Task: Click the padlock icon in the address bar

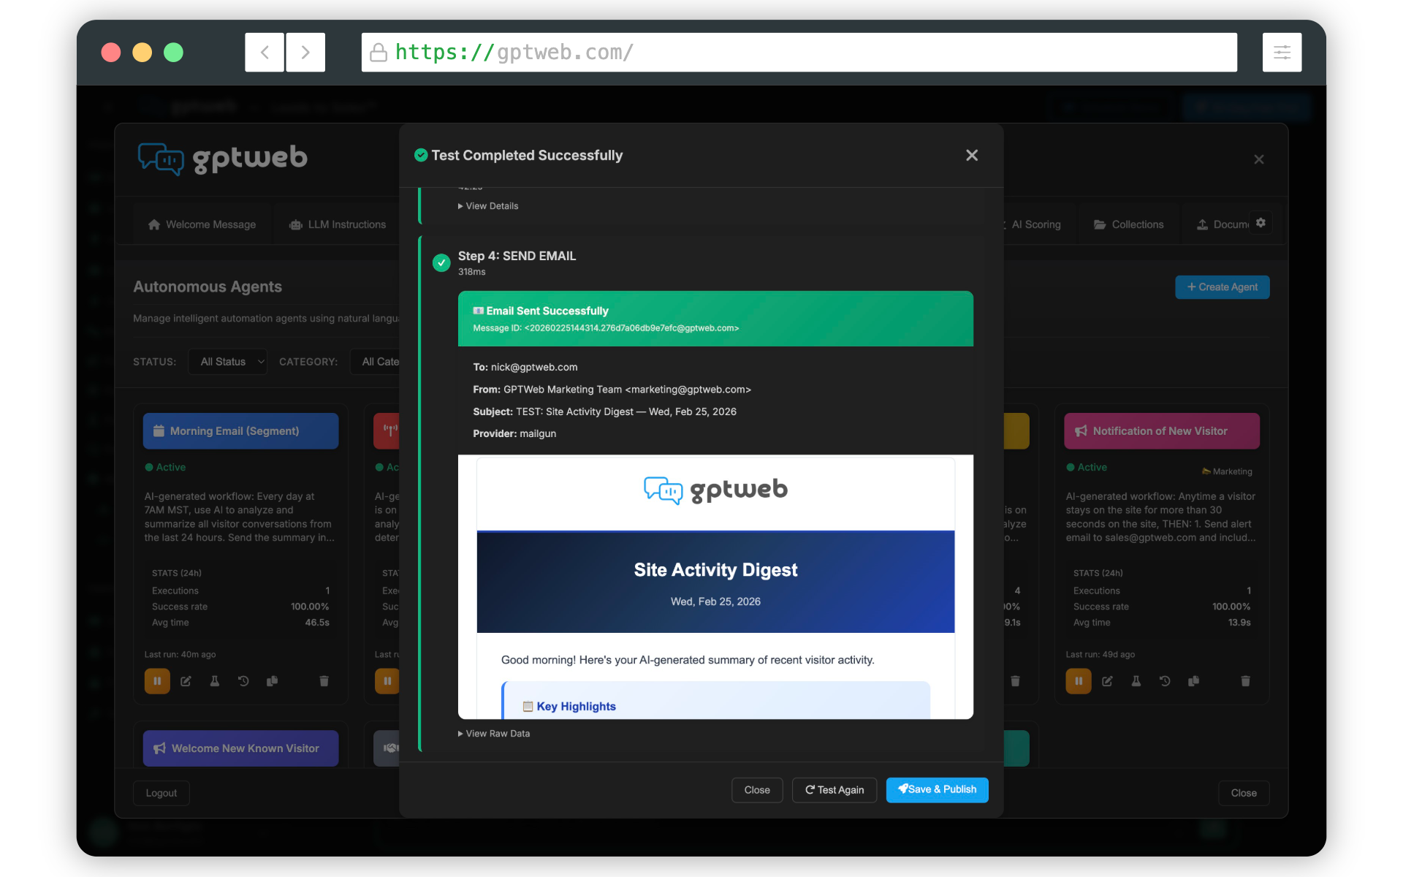Action: (379, 53)
